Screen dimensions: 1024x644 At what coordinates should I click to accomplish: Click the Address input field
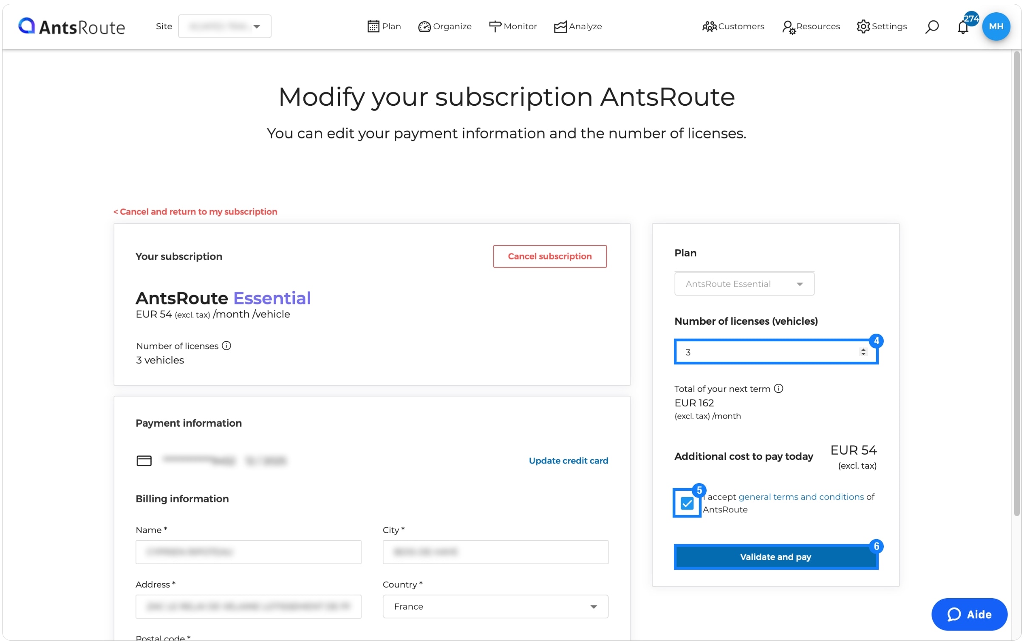248,606
